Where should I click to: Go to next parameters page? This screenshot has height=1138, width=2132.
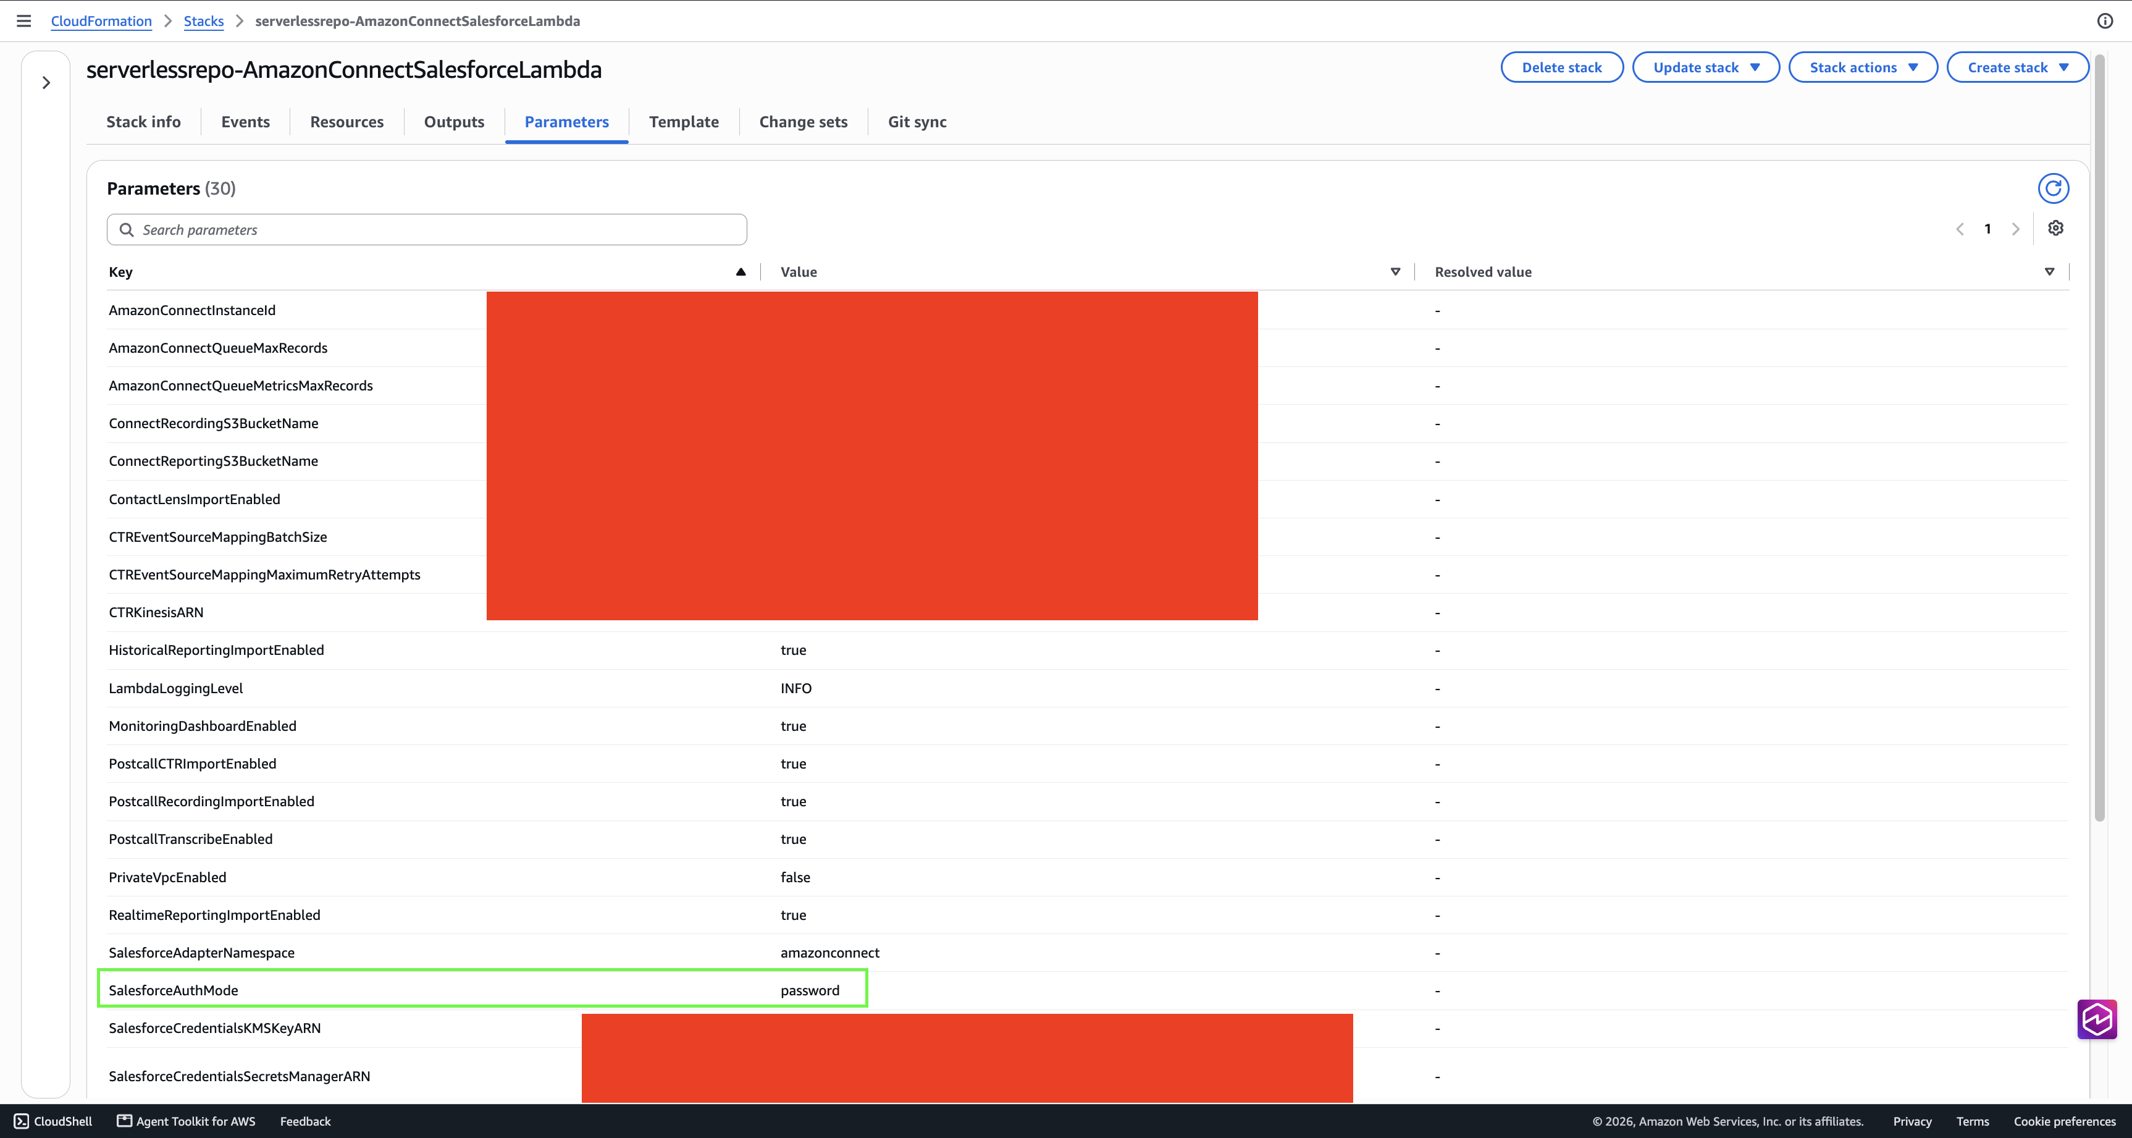point(2015,229)
